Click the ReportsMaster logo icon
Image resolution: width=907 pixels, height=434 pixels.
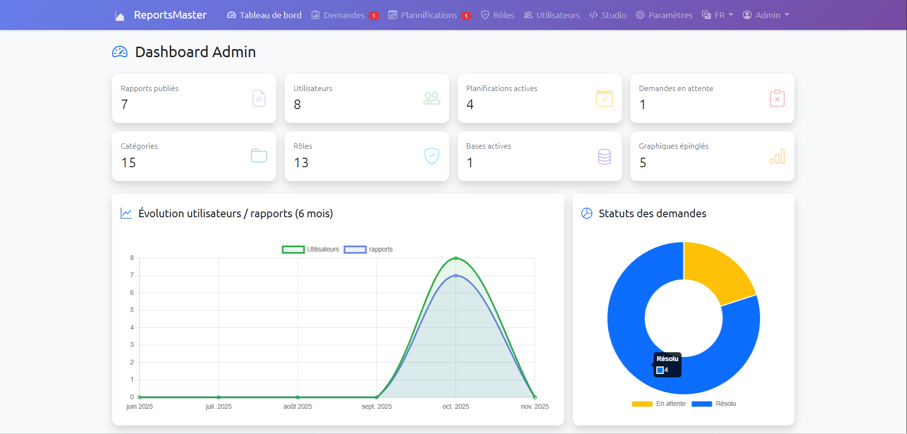(120, 16)
